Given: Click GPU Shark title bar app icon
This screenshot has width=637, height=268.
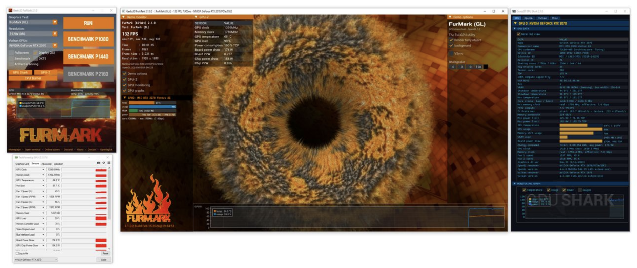Looking at the screenshot, I should click(x=514, y=11).
